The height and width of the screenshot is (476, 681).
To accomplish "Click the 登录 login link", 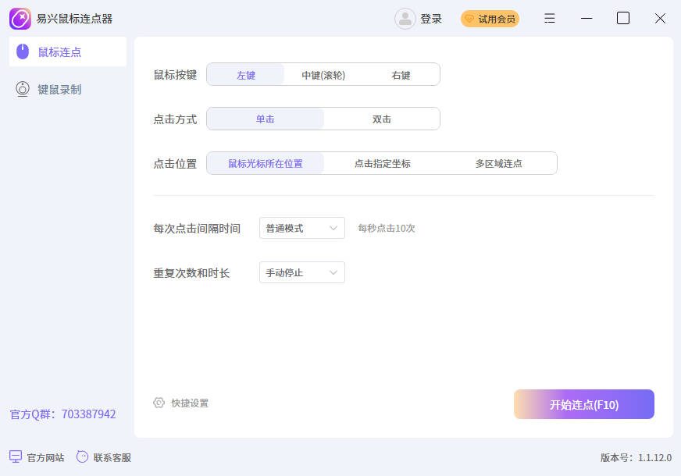I will (431, 19).
